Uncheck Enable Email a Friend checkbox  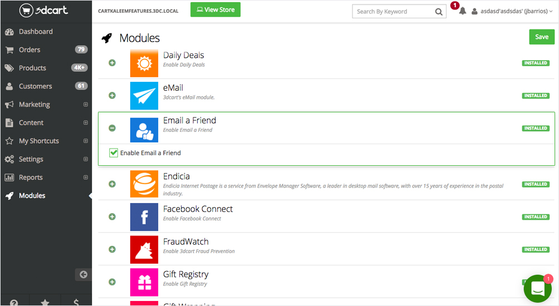114,153
